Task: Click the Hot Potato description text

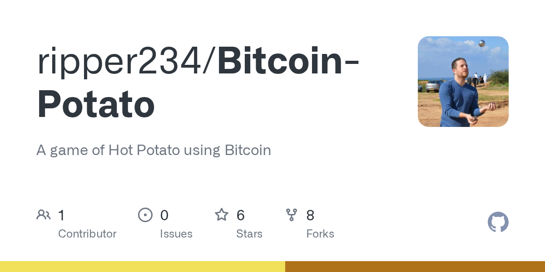Action: coord(154,150)
